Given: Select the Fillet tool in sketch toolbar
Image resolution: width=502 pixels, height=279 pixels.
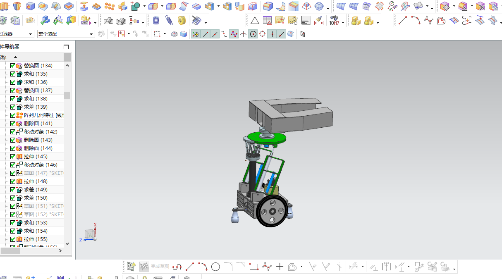Looking at the screenshot, I should point(228,267).
